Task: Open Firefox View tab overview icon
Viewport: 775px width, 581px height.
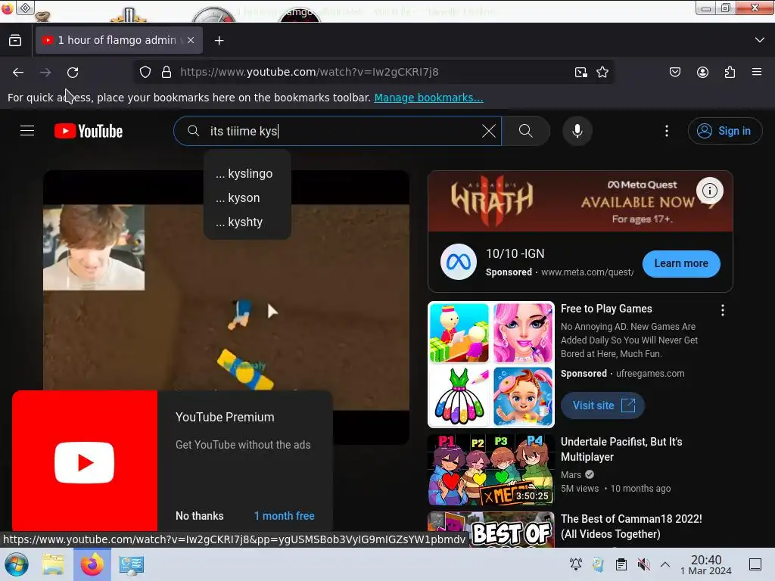Action: click(x=15, y=41)
